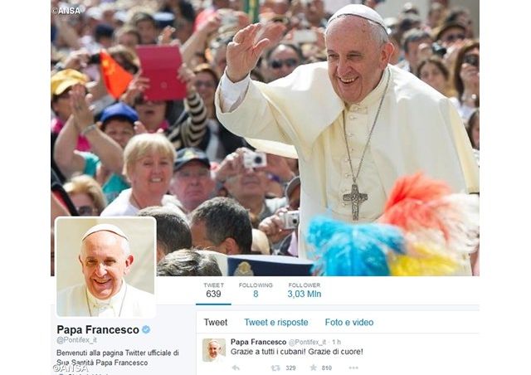Click the blue verified badge beside Papa Francesco
Image resolution: width=531 pixels, height=375 pixels.
146,329
